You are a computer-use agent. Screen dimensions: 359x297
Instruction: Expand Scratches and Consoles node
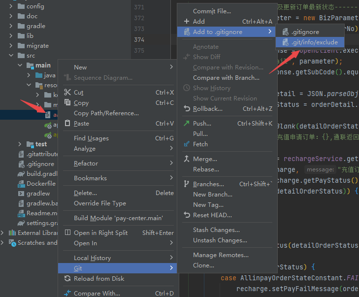coord(2,242)
